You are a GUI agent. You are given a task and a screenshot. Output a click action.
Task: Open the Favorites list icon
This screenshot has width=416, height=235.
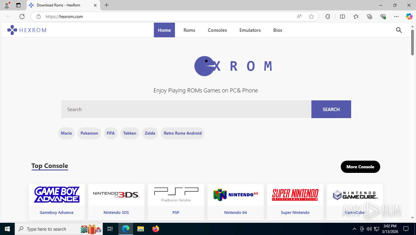(x=356, y=17)
